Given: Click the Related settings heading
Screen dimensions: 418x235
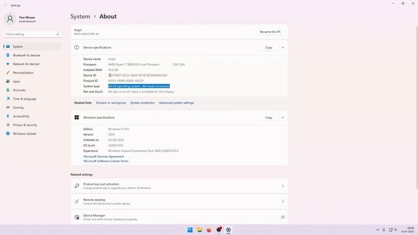Looking at the screenshot, I should click(x=82, y=175).
